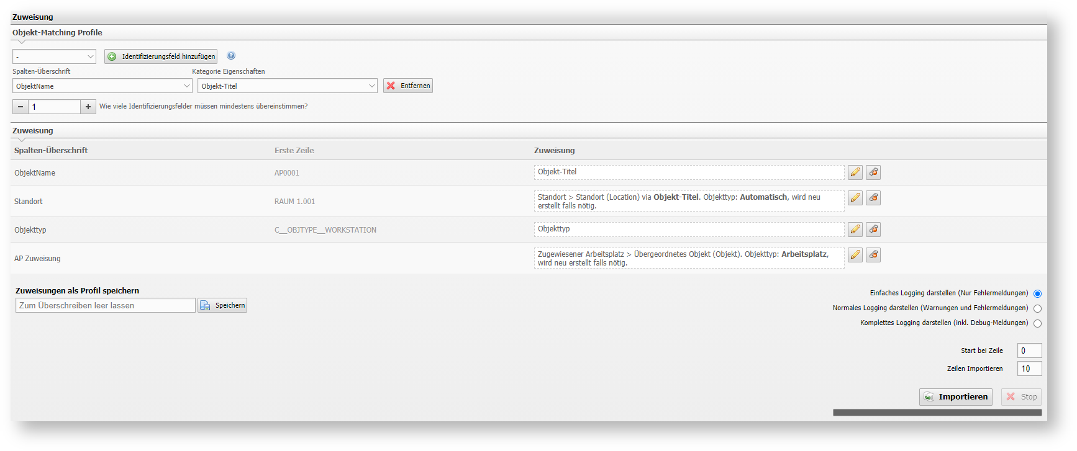This screenshot has width=1077, height=451.
Task: Clear the Objekttyp row assignment with eraser
Action: (x=873, y=230)
